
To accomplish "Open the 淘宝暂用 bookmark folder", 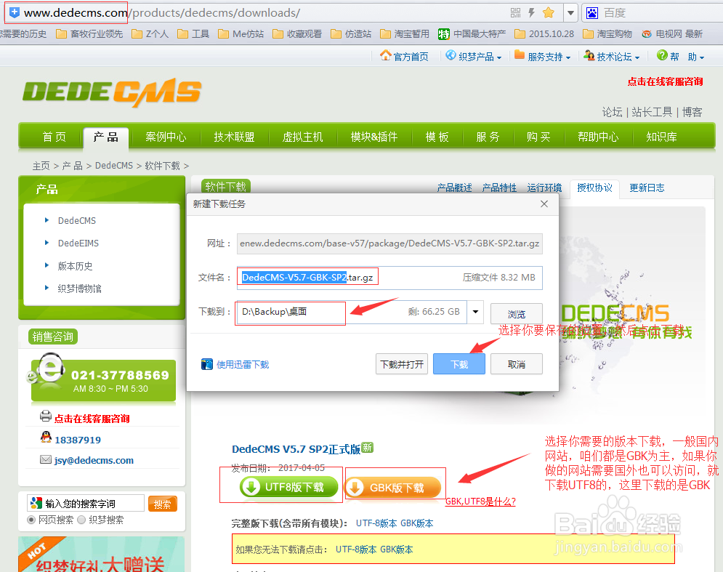I will tap(405, 33).
